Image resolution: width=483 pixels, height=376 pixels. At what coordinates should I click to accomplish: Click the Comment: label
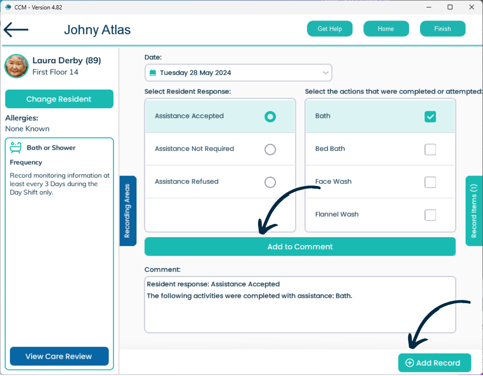tap(162, 270)
